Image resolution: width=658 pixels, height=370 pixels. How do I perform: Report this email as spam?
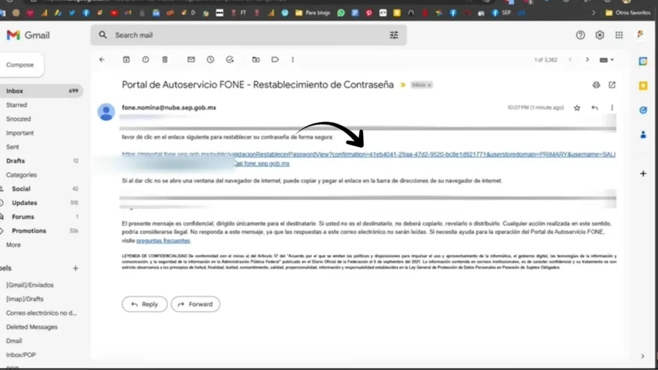point(146,60)
